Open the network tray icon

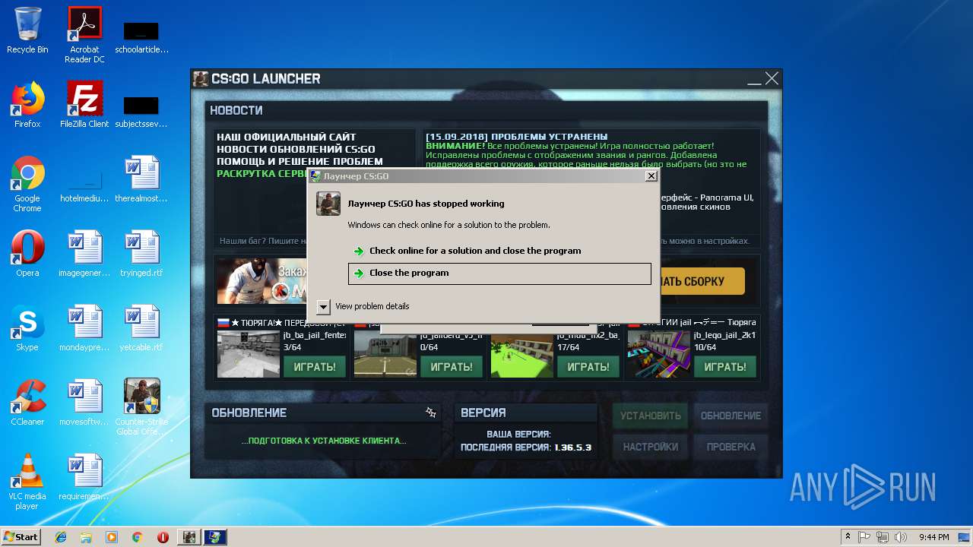[883, 537]
